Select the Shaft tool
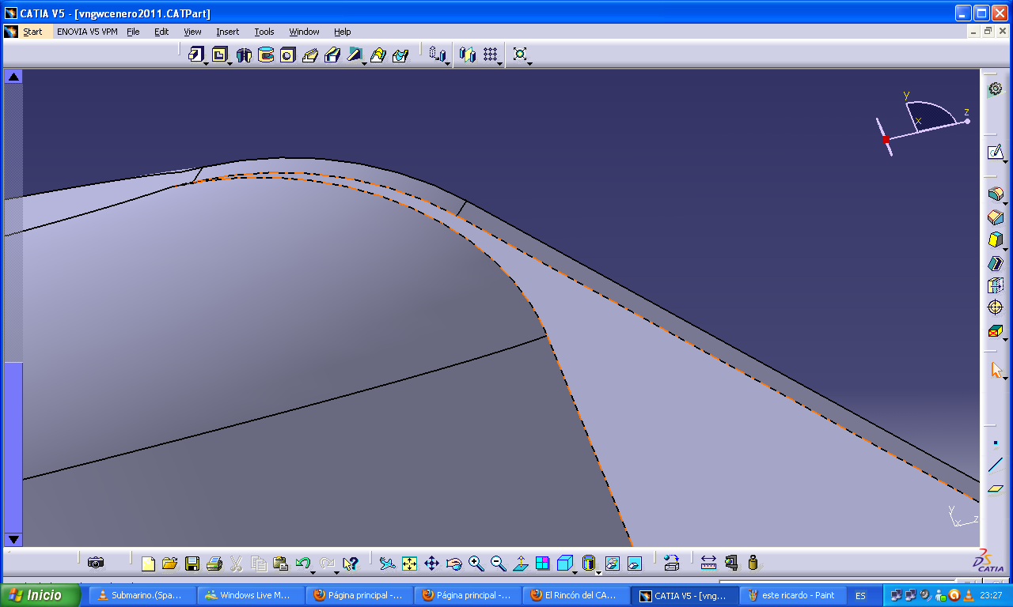1013x607 pixels. coord(244,55)
